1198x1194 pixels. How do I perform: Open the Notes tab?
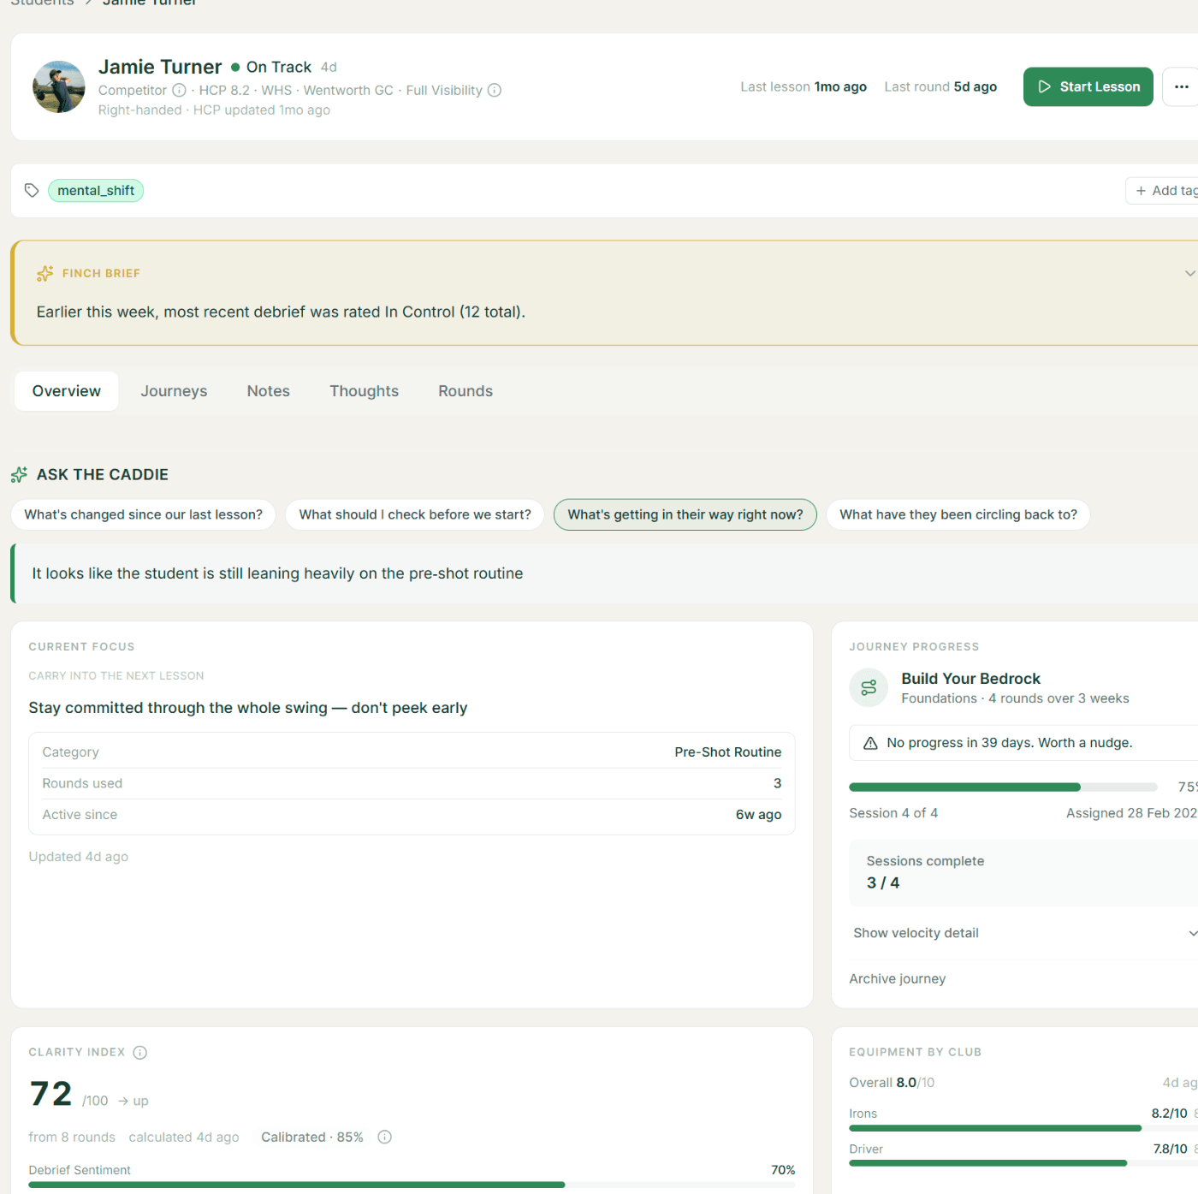269,391
